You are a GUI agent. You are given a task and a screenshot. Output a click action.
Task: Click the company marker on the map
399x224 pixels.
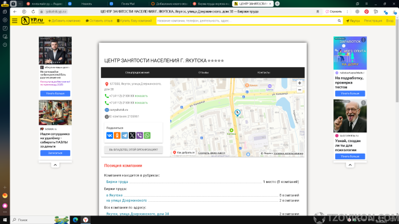[x=237, y=113]
